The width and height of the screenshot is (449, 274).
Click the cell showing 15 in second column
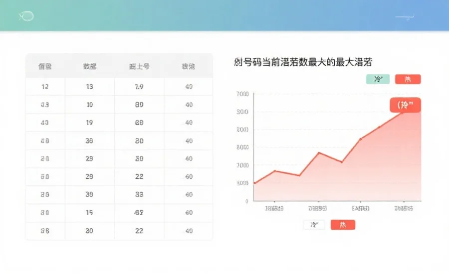pyautogui.click(x=89, y=213)
